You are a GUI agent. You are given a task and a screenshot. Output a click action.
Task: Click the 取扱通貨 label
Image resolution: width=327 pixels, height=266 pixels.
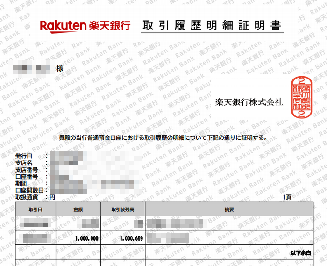(x=27, y=197)
